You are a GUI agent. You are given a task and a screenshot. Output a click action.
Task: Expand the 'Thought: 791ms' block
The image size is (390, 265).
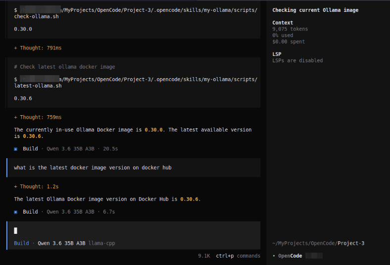click(x=38, y=48)
